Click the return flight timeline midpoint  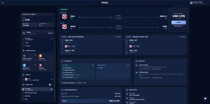point(110,27)
